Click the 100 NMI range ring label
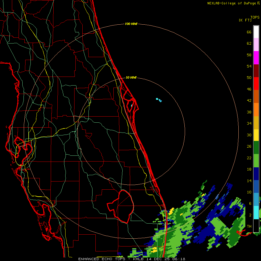This screenshot has width=261, height=261. (131, 24)
